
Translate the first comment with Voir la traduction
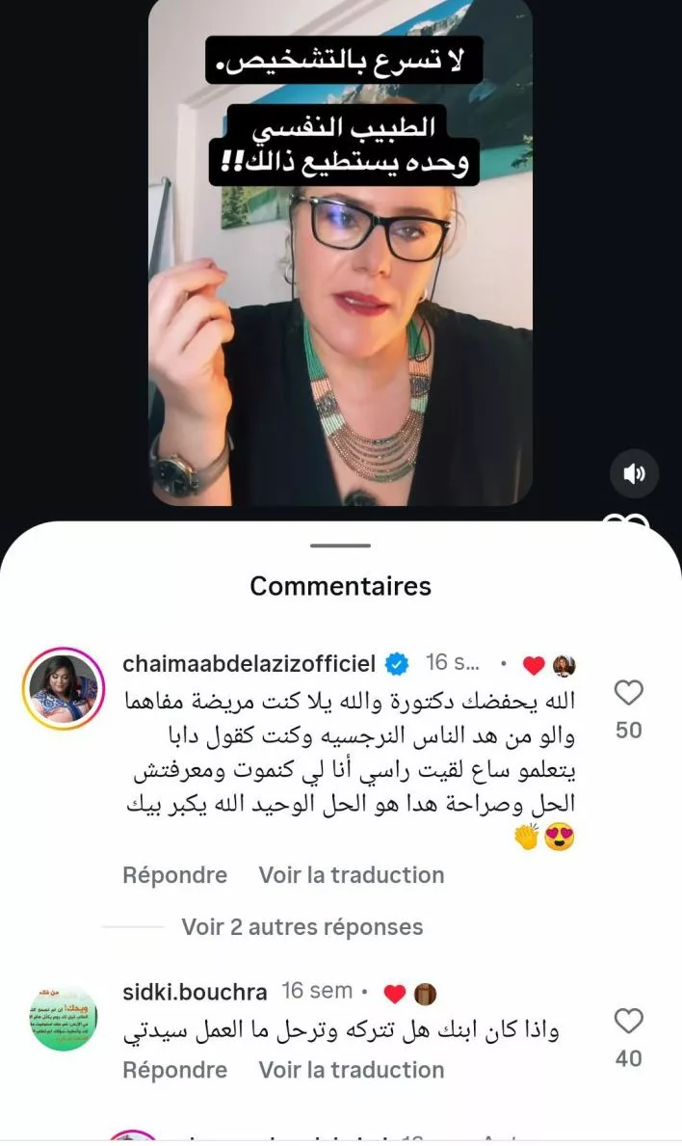tap(352, 875)
